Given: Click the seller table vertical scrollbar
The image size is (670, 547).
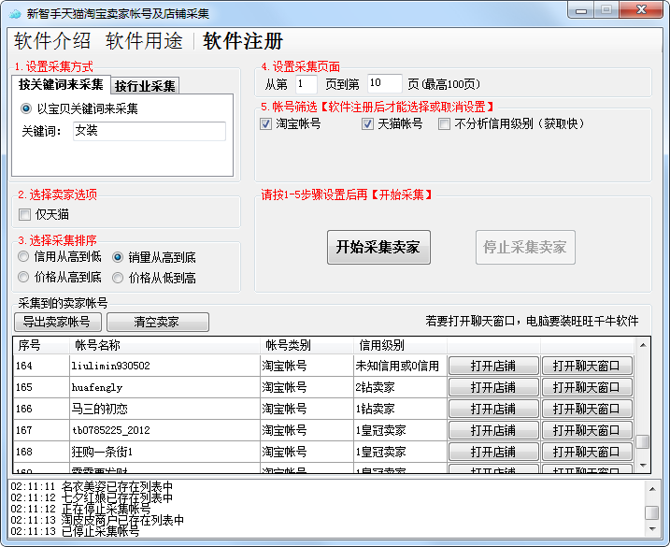Looking at the screenshot, I should (642, 402).
